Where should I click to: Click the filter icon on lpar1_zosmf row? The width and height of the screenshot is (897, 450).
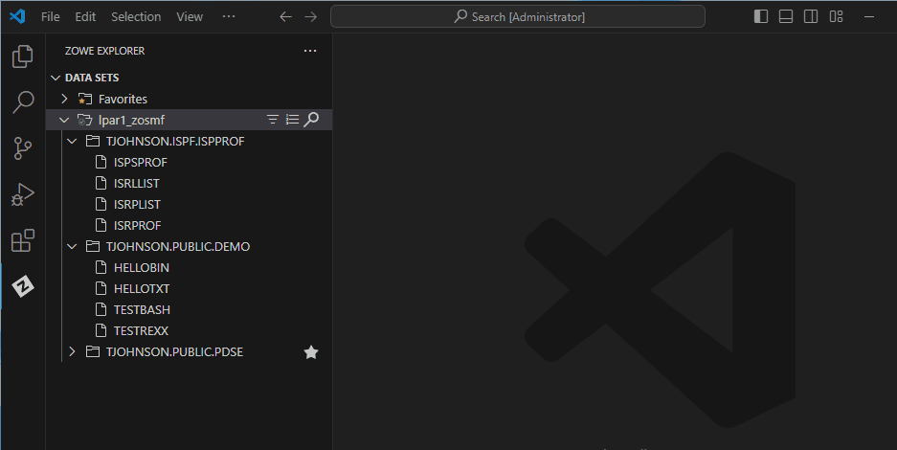tap(273, 120)
